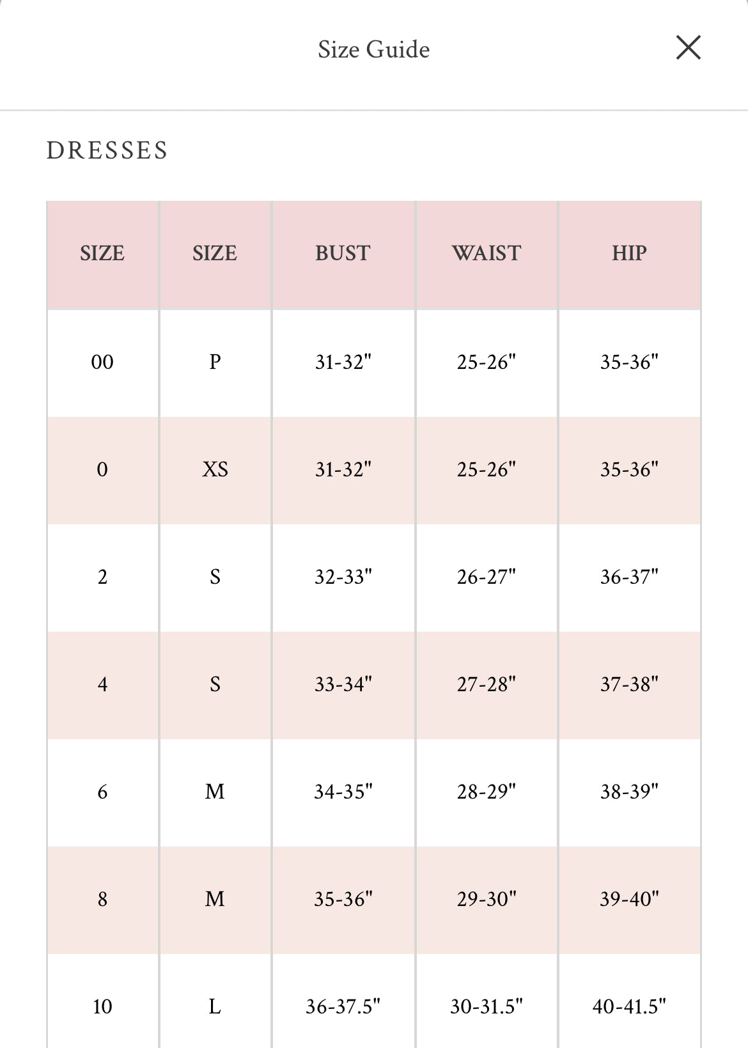This screenshot has width=748, height=1048.
Task: Click the Size Guide title text
Action: pyautogui.click(x=373, y=49)
